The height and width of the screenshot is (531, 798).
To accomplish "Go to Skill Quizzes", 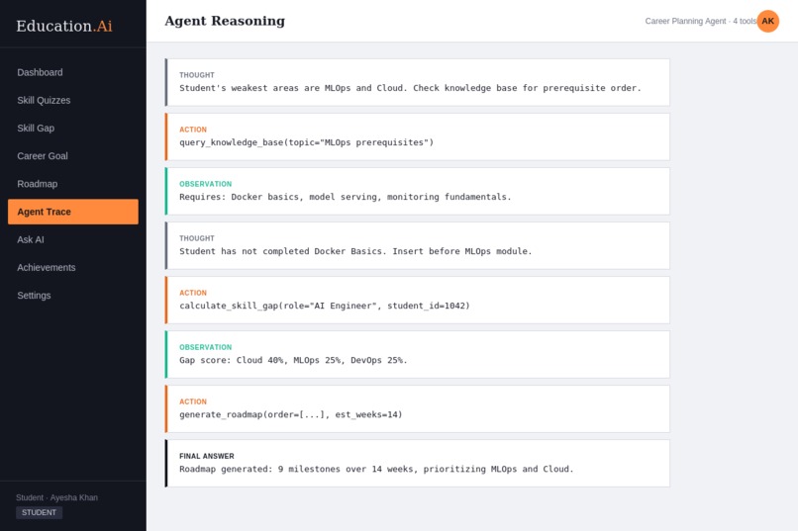I will click(73, 100).
